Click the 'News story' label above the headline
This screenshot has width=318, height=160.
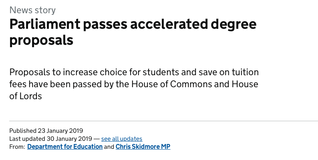pos(32,10)
